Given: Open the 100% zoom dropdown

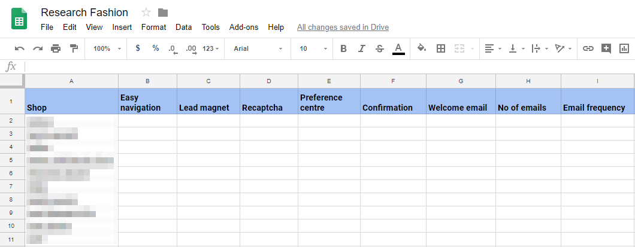Looking at the screenshot, I should pos(107,48).
